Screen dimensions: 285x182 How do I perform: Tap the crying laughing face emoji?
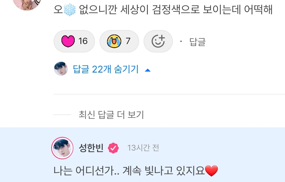tap(114, 41)
